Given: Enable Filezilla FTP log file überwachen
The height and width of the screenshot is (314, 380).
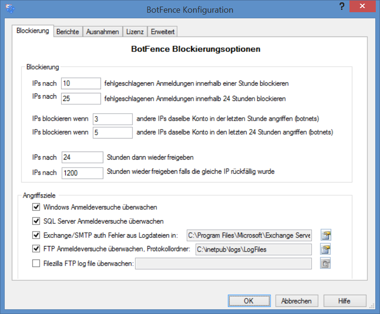Looking at the screenshot, I should point(36,263).
